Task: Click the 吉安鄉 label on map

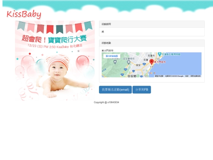Action: pyautogui.click(x=132, y=76)
